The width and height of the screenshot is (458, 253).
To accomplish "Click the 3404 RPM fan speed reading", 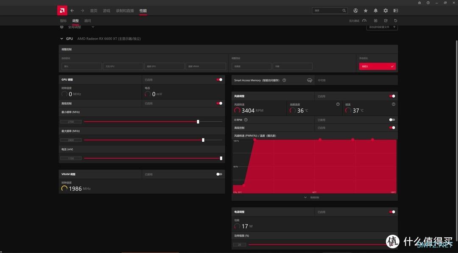I will click(x=249, y=110).
